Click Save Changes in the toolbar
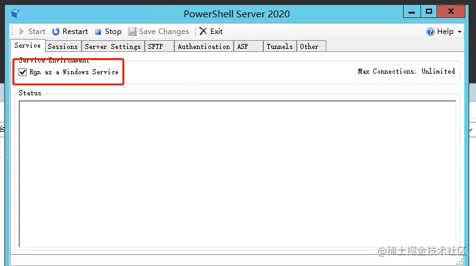Viewport: 476px width, 266px height. (158, 32)
